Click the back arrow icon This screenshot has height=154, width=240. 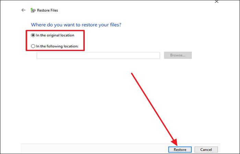click(x=23, y=10)
